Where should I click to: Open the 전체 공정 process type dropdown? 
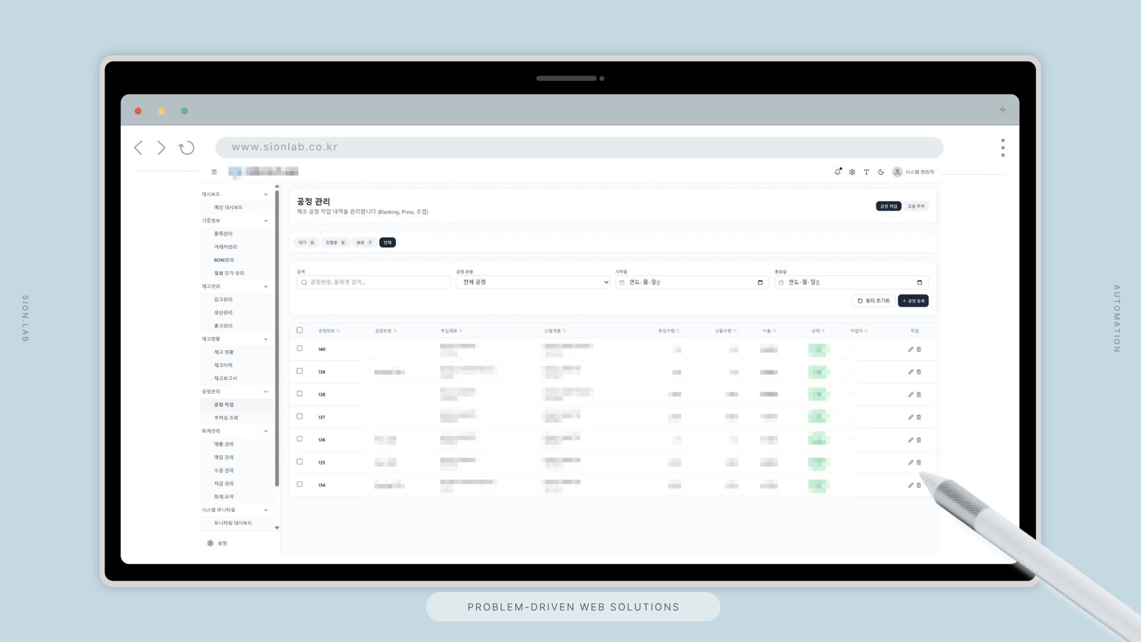point(533,282)
